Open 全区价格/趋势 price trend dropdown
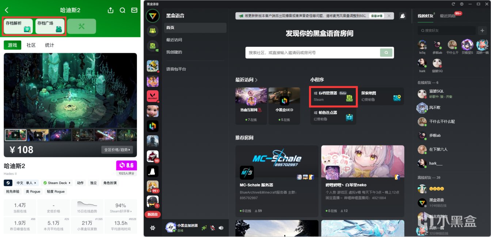The width and height of the screenshot is (491, 237). (x=117, y=150)
